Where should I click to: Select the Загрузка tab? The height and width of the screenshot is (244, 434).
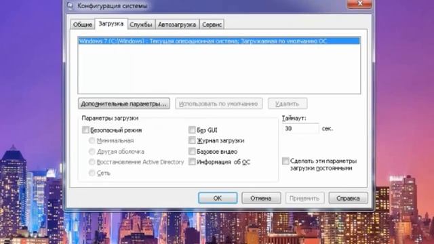tap(111, 24)
